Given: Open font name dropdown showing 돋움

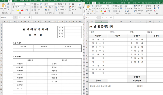Looking at the screenshot, I should [x=24, y=4].
